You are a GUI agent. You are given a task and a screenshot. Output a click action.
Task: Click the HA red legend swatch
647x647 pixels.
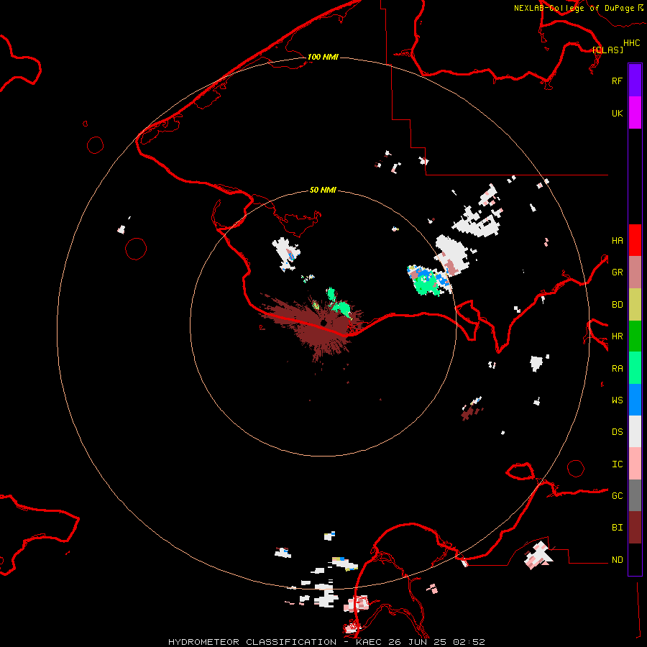click(635, 240)
